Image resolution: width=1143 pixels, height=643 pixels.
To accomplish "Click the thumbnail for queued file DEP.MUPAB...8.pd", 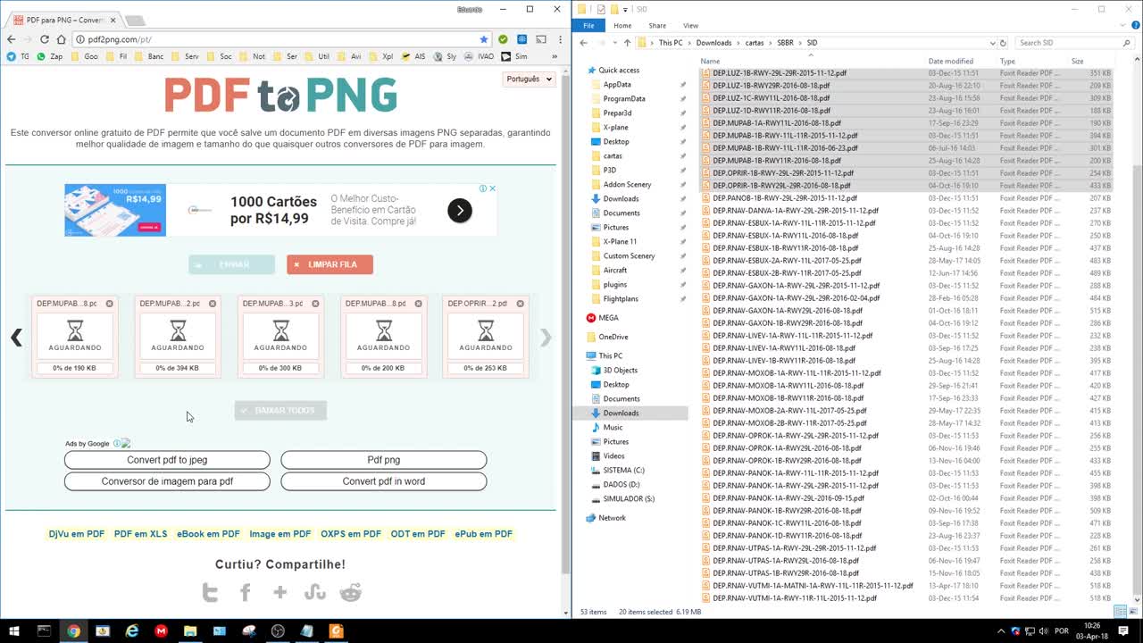I will click(x=384, y=336).
